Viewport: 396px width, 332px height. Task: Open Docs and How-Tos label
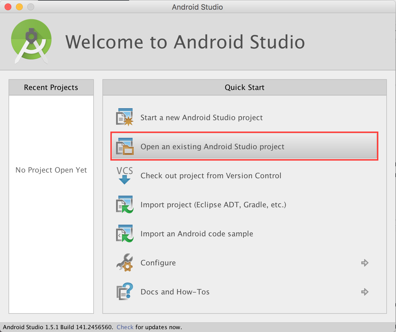175,292
